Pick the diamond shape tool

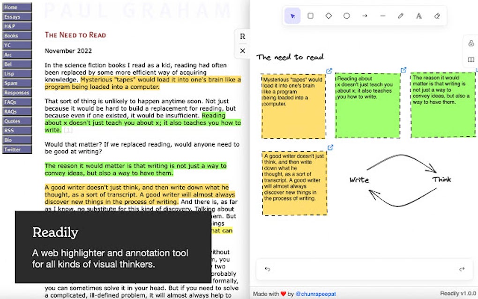pyautogui.click(x=329, y=16)
